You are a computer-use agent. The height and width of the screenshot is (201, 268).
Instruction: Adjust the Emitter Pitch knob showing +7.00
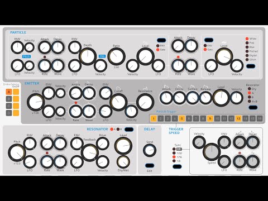36,102
